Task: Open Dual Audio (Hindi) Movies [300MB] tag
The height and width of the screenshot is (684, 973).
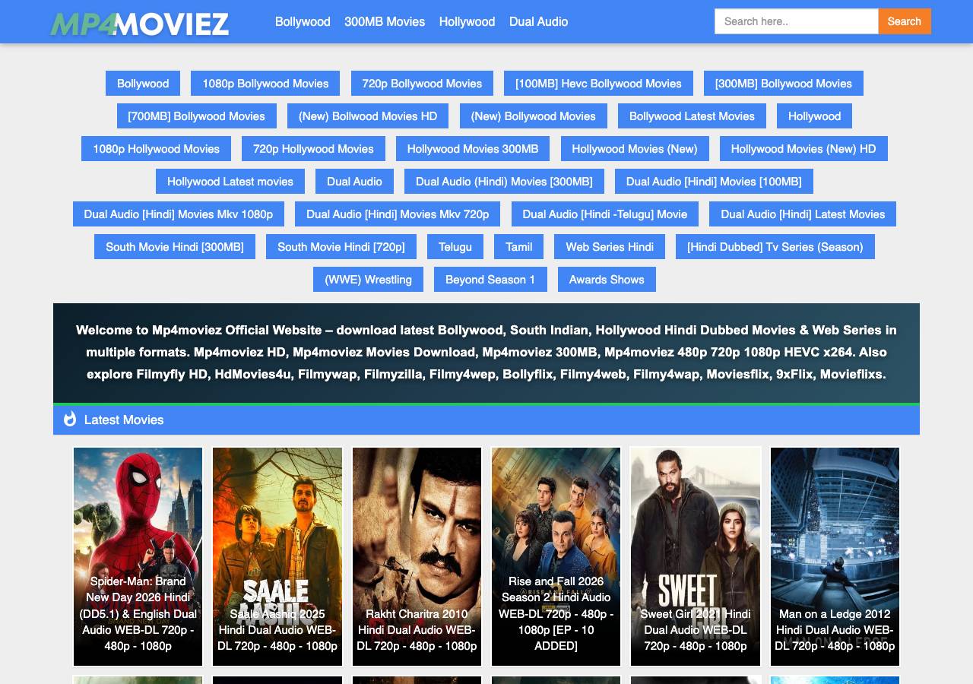Action: [x=504, y=182]
